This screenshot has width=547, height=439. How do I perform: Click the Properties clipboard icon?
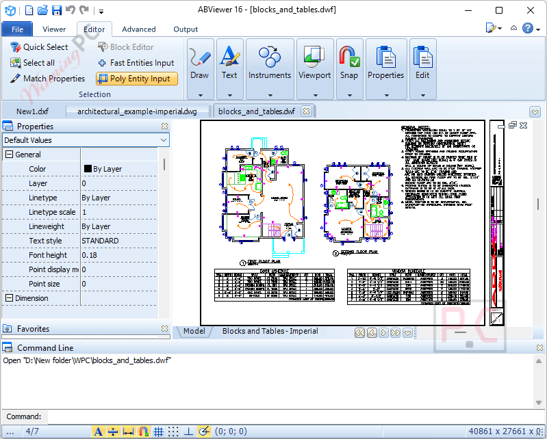[386, 57]
